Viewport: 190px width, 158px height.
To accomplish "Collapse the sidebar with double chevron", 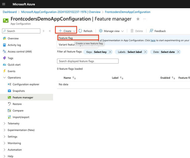I will coord(50,31).
